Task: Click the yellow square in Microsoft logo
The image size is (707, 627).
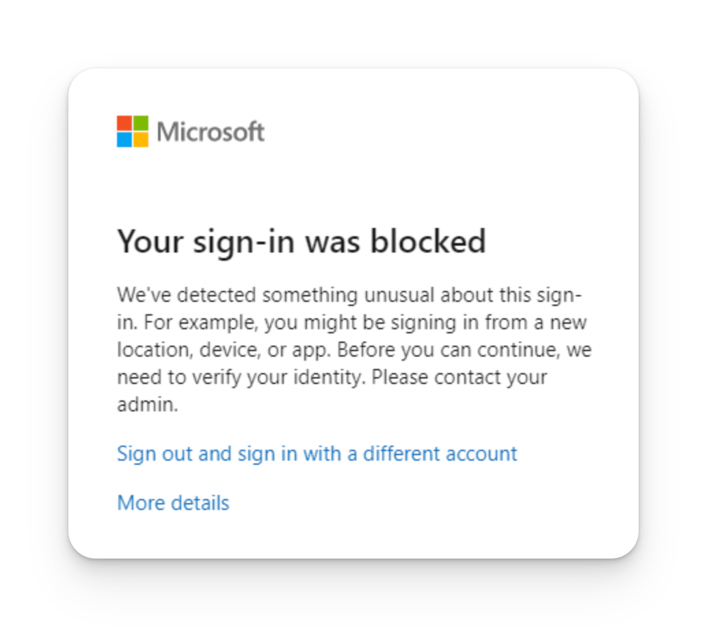Action: tap(140, 140)
